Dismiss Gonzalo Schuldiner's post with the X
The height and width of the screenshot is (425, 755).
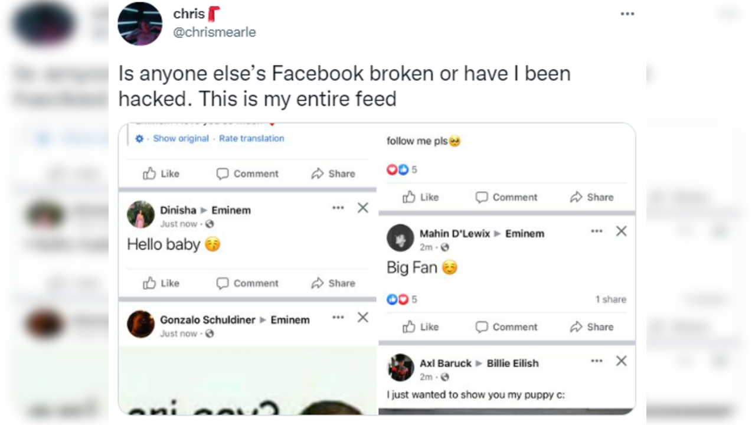(x=362, y=317)
